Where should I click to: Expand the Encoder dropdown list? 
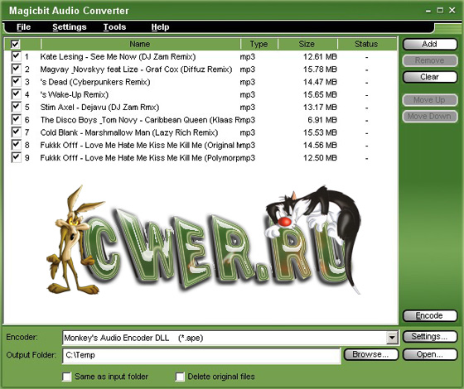(392, 338)
